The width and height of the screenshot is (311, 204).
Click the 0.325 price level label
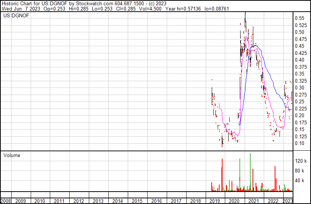pyautogui.click(x=300, y=81)
